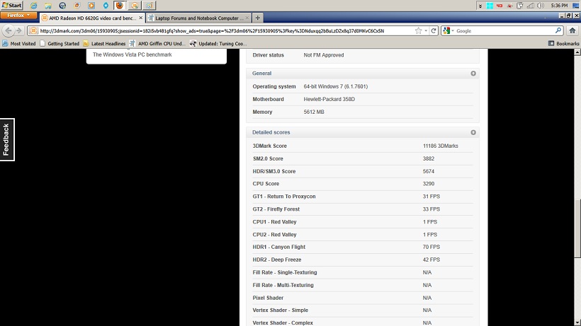Image resolution: width=581 pixels, height=326 pixels.
Task: Click the show desktop tray icon
Action: [x=576, y=6]
